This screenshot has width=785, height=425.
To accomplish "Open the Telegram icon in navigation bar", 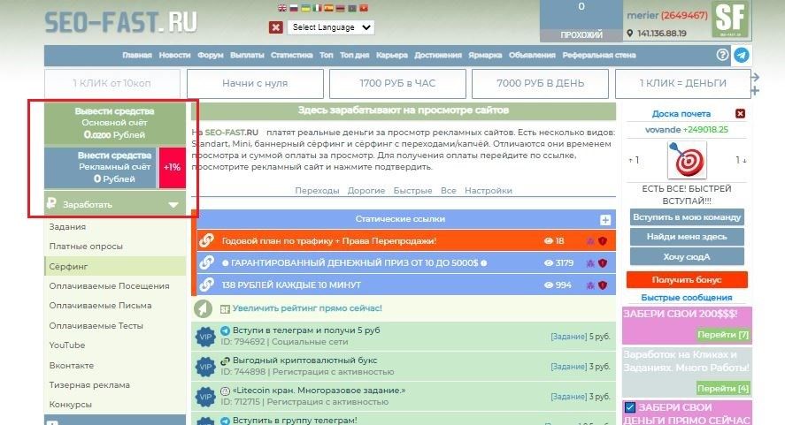I will (x=742, y=55).
